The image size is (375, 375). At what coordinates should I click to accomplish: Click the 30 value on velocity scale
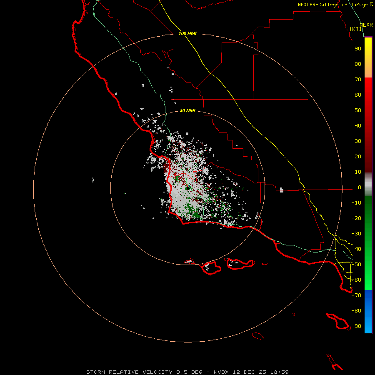click(x=358, y=141)
